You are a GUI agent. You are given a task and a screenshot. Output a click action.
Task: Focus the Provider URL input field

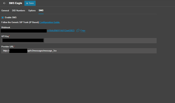79,51
